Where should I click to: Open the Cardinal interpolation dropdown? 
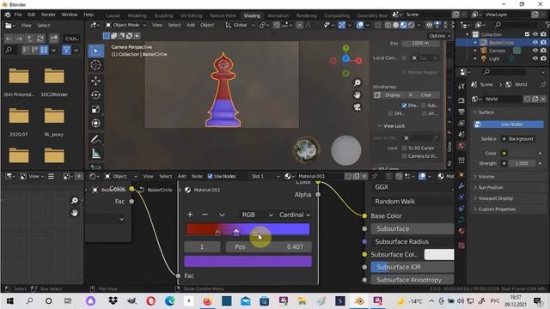[x=294, y=215]
